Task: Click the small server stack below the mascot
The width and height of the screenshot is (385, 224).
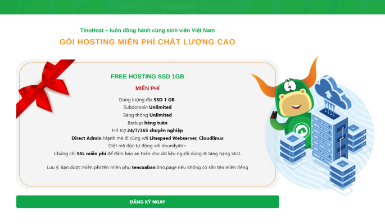Action: pyautogui.click(x=293, y=147)
